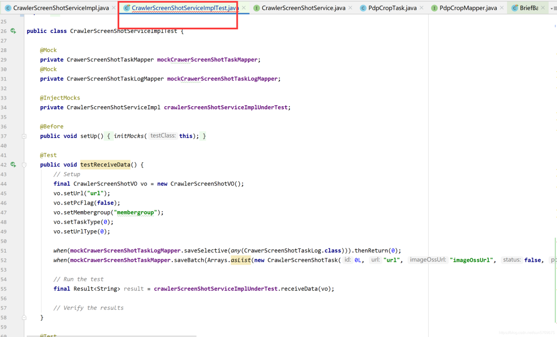Viewport: 557px width, 337px height.
Task: Open the CrawlerScreenShotService.java tab
Action: [x=303, y=8]
